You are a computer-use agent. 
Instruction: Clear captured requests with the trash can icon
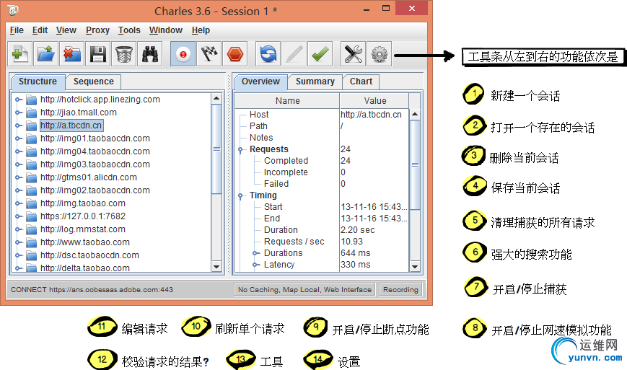click(x=124, y=53)
